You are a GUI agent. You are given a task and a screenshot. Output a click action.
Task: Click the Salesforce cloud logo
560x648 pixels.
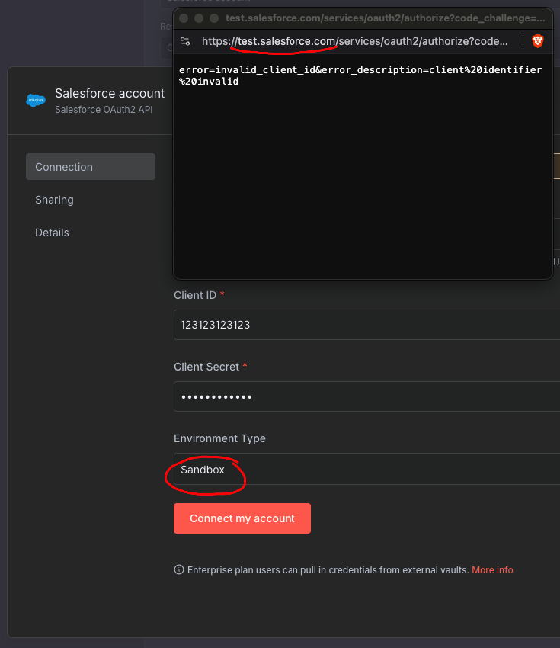point(36,100)
